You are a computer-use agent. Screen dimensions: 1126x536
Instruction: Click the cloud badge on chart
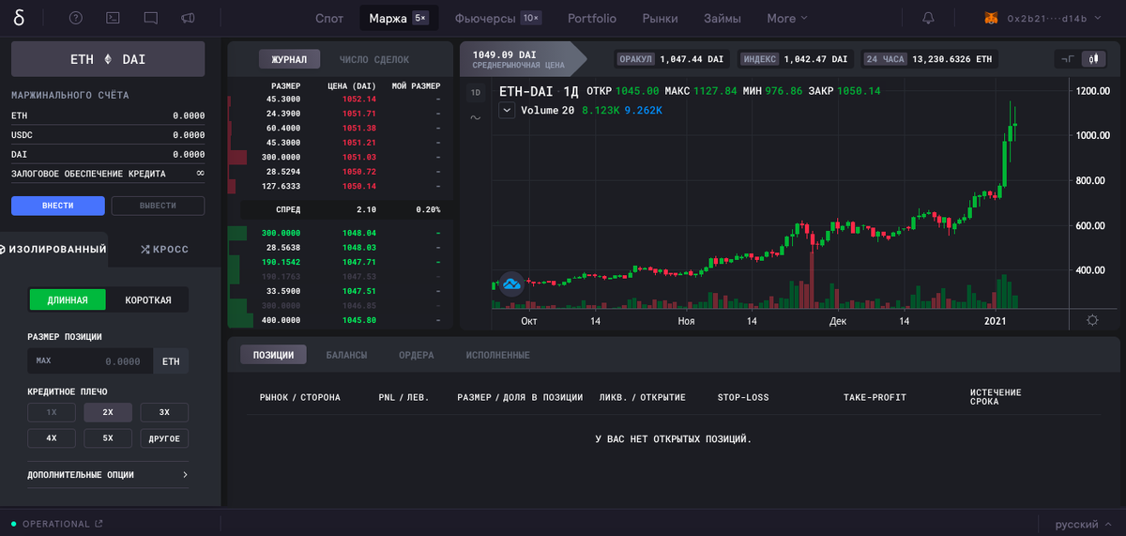[x=511, y=283]
